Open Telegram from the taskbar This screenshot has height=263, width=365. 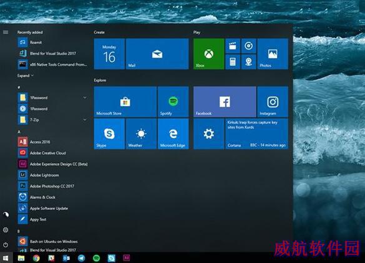[82, 258]
